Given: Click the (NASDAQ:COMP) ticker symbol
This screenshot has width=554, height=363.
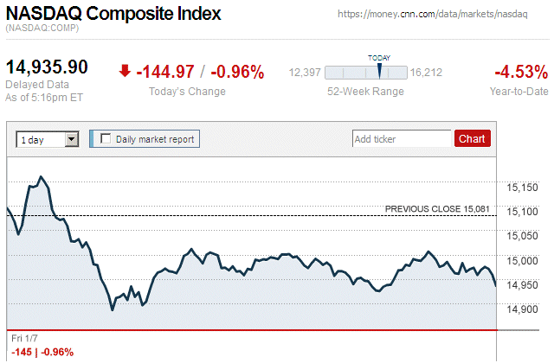Looking at the screenshot, I should 40,29.
